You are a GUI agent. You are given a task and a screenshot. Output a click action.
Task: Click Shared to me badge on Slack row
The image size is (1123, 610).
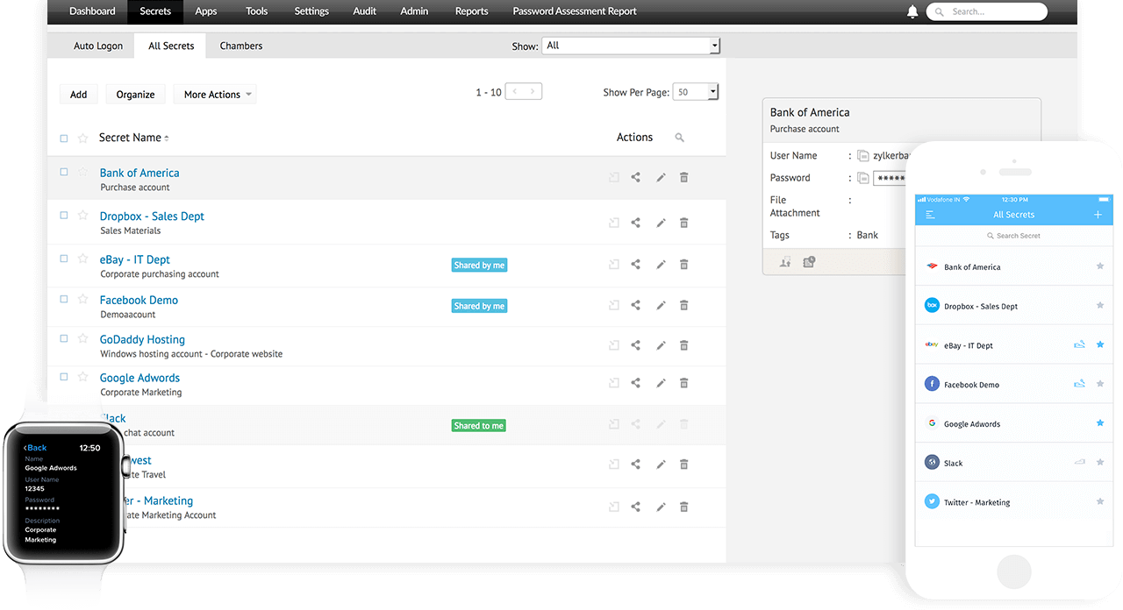479,425
